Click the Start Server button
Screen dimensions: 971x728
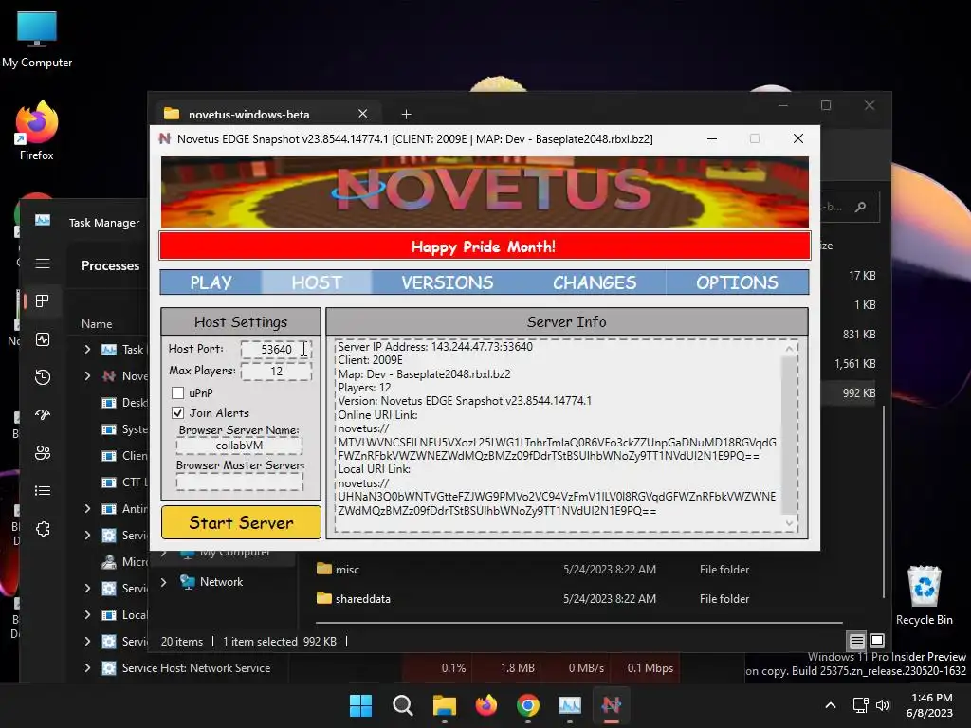tap(241, 522)
